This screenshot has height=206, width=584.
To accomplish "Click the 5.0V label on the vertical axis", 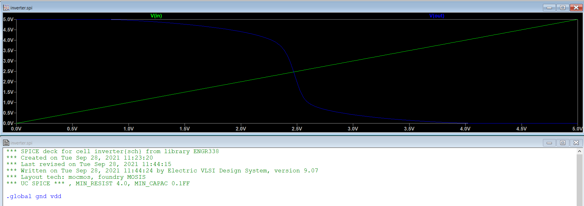I will click(8, 19).
